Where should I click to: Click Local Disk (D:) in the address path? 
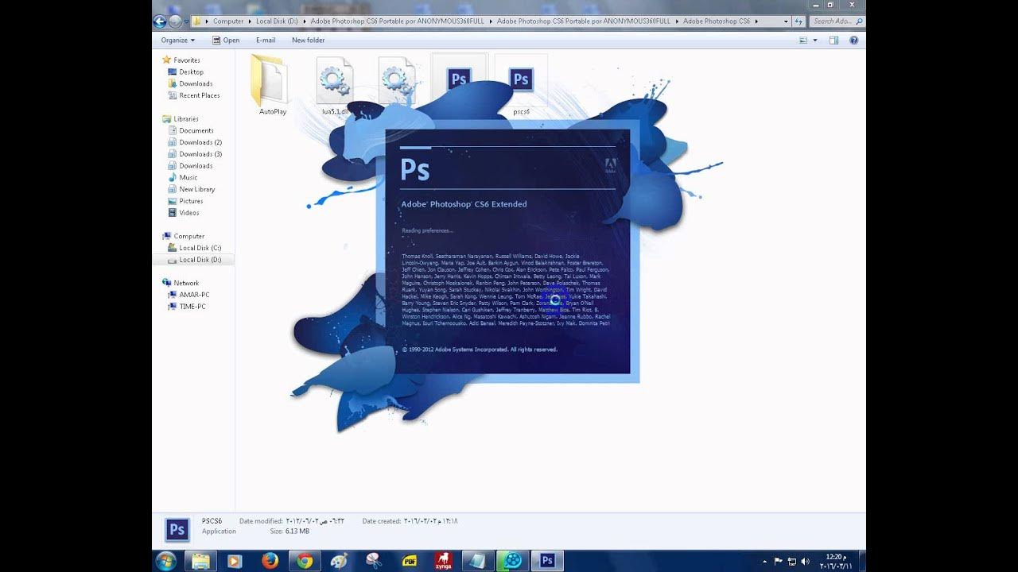coord(277,21)
